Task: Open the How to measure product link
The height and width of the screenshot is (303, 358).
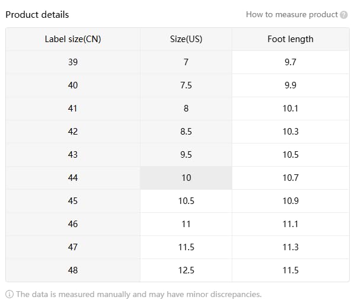Action: click(292, 15)
